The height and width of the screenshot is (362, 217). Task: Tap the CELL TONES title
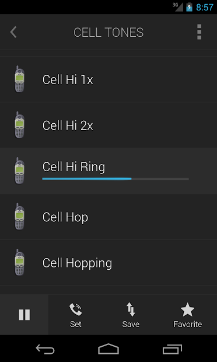point(108,32)
